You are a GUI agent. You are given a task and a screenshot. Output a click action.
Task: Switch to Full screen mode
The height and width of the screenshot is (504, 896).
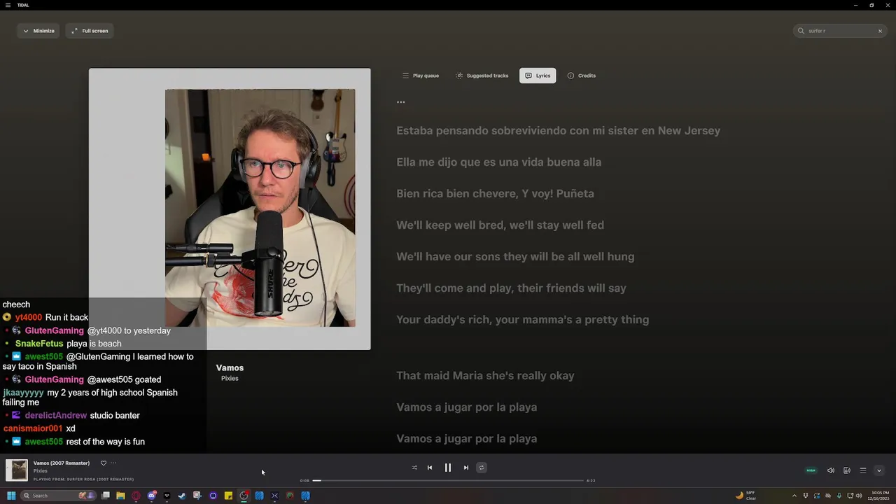tap(90, 31)
